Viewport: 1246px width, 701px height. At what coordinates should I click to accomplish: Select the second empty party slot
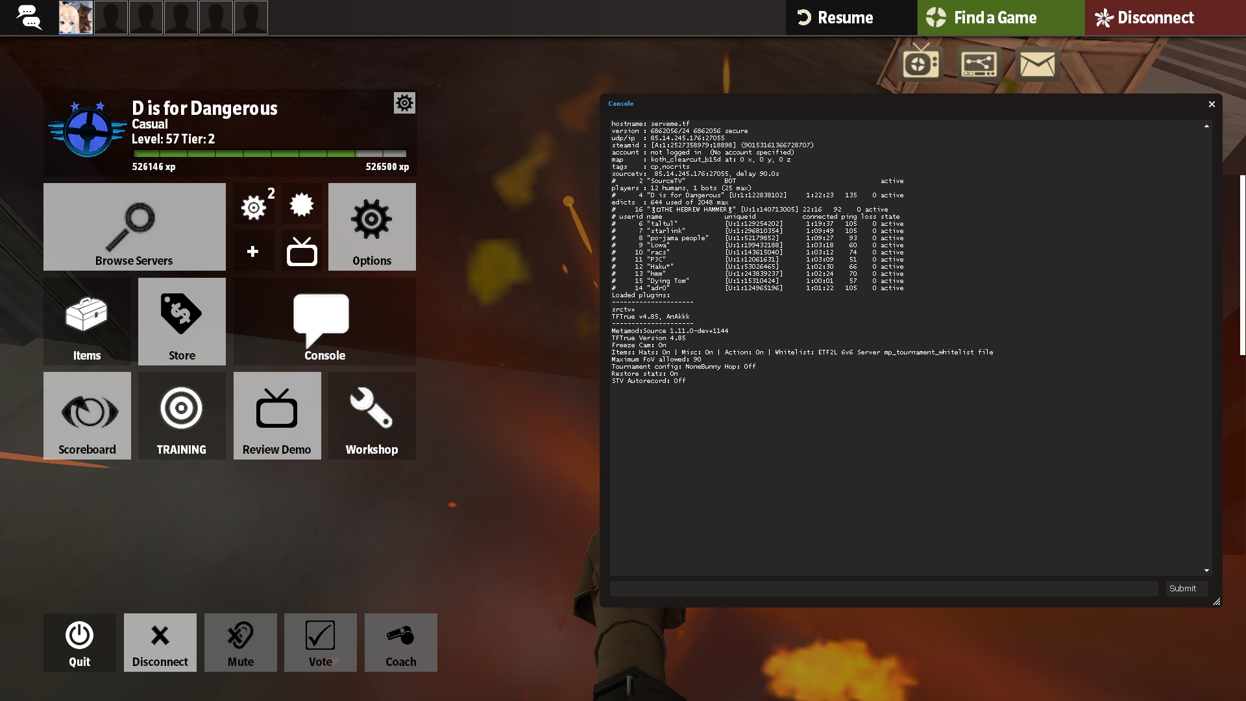pos(146,18)
